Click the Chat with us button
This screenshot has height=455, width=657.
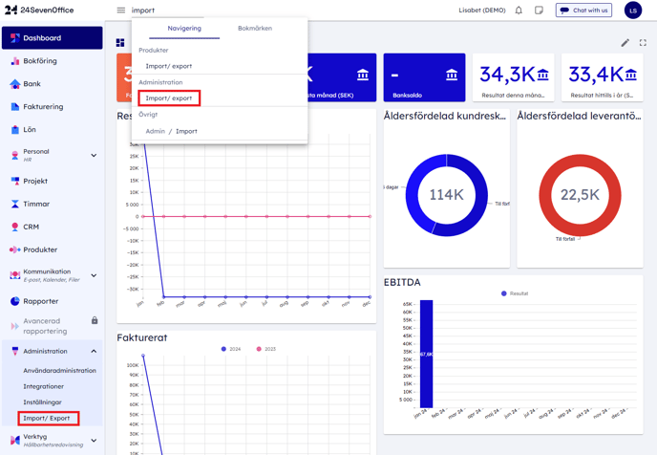click(x=583, y=11)
